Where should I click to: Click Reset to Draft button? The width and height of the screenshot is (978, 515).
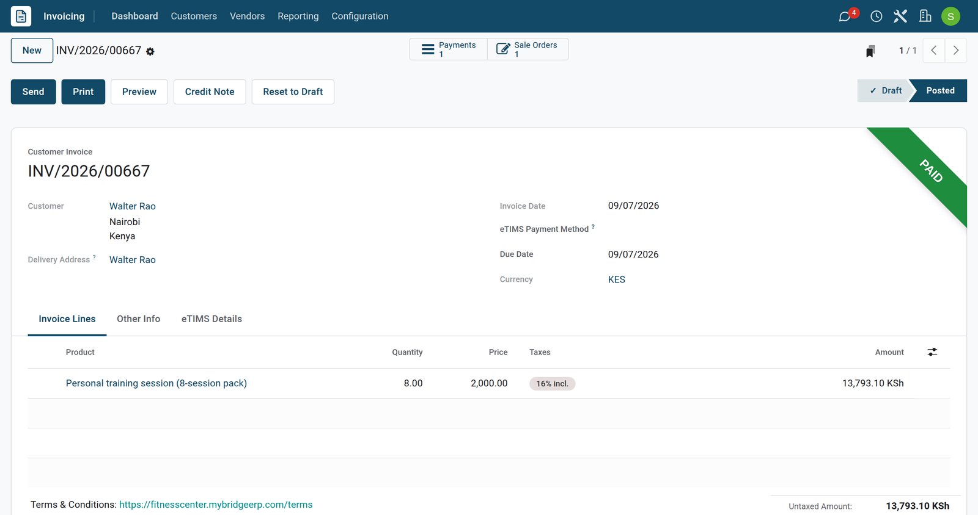click(x=293, y=92)
